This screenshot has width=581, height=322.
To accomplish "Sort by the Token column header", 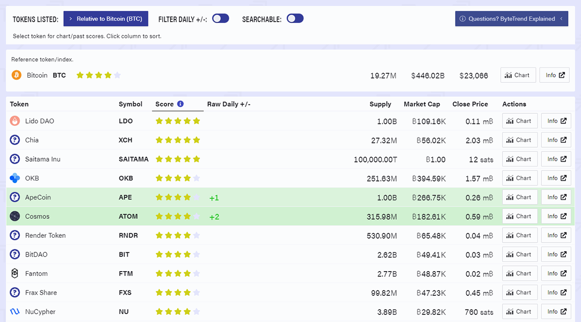I will pos(19,104).
